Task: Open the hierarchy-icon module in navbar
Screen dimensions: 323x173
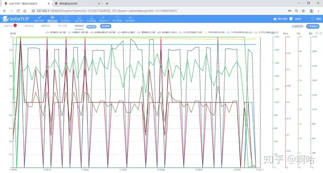Action: [130, 19]
